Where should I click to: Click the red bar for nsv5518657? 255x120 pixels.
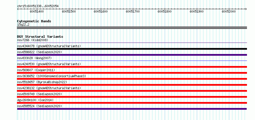point(132,85)
